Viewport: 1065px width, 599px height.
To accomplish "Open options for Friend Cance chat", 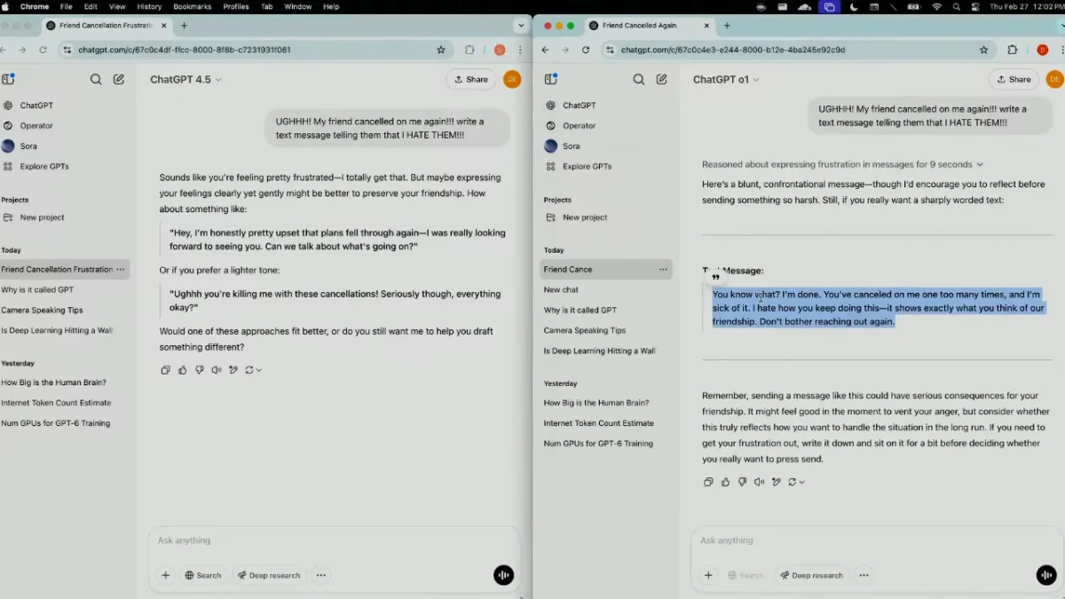I will point(663,269).
